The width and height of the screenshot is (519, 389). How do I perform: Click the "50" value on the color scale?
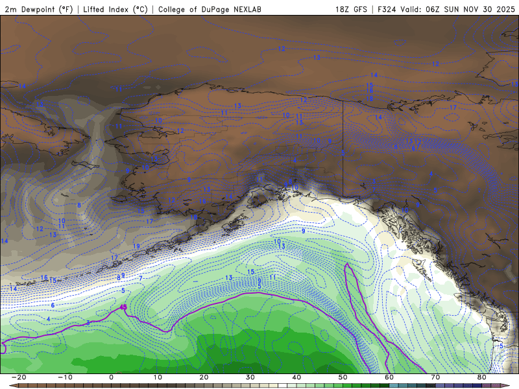(343, 377)
